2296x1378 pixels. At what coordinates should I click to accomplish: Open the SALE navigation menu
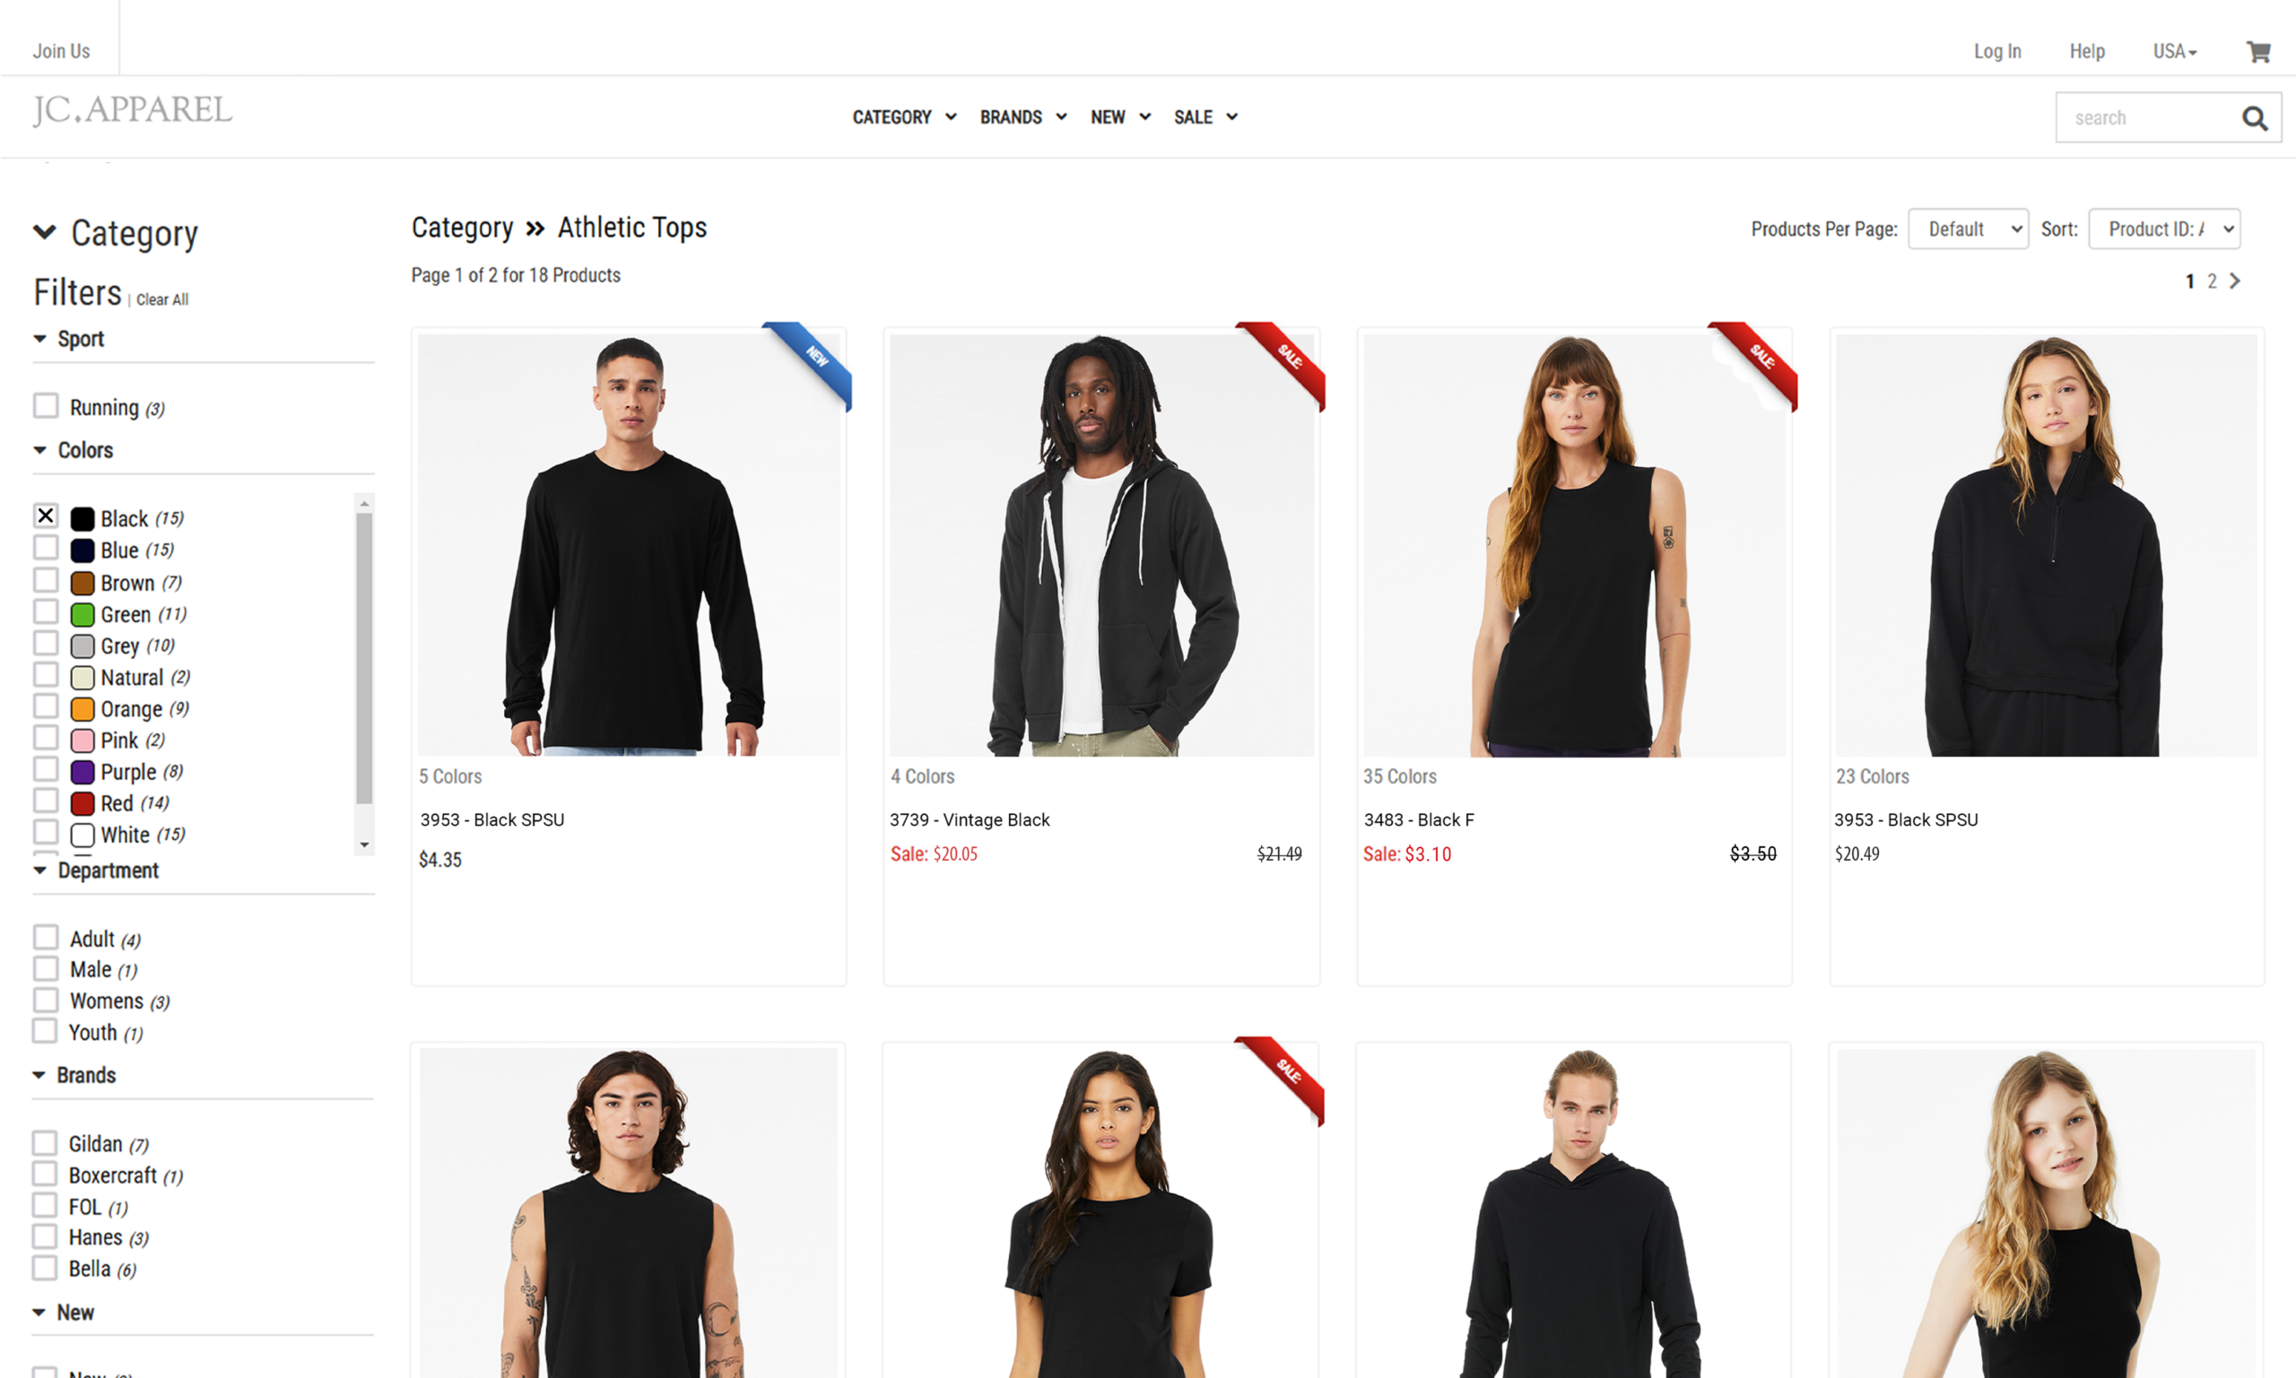pyautogui.click(x=1205, y=117)
